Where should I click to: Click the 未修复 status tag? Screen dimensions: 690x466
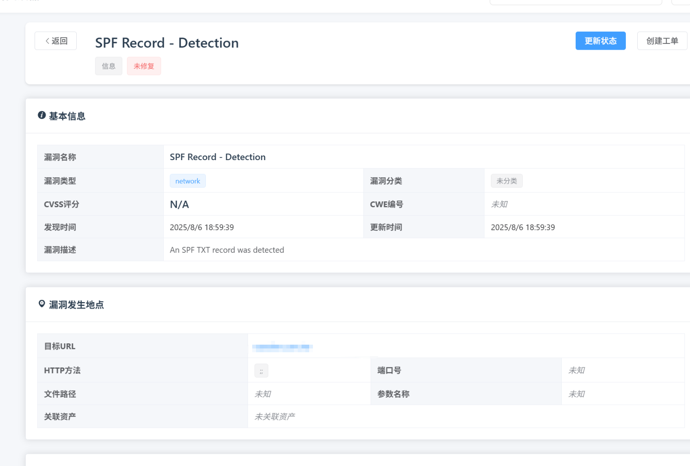(x=144, y=66)
